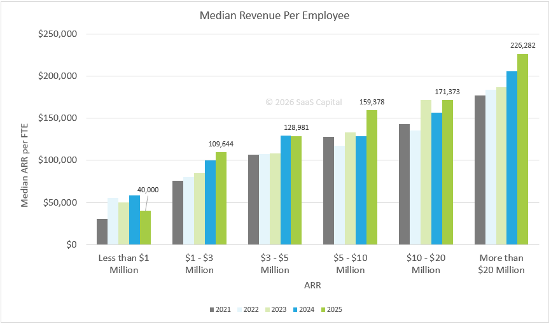The width and height of the screenshot is (551, 324).
Task: Select the 159,378 data label
Action: (x=372, y=102)
